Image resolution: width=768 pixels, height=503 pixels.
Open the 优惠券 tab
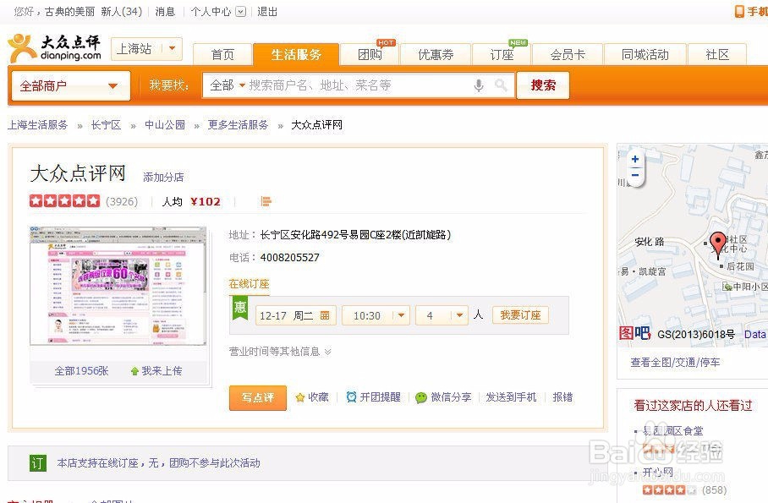(436, 55)
